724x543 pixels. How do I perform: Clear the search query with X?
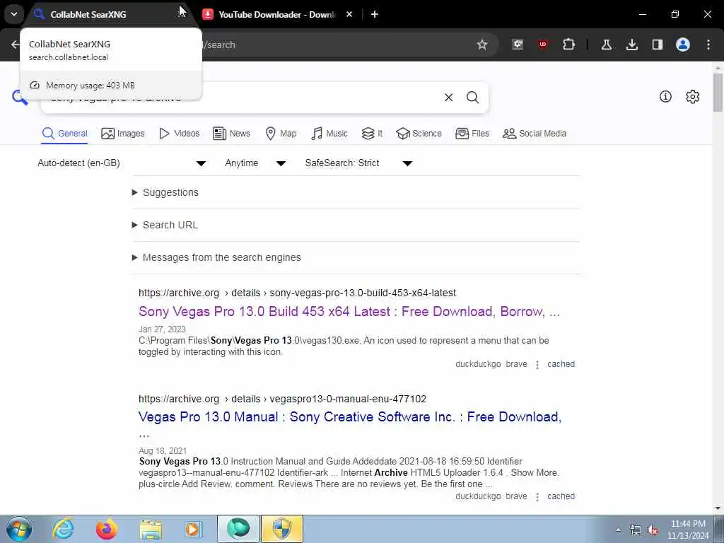click(x=448, y=98)
